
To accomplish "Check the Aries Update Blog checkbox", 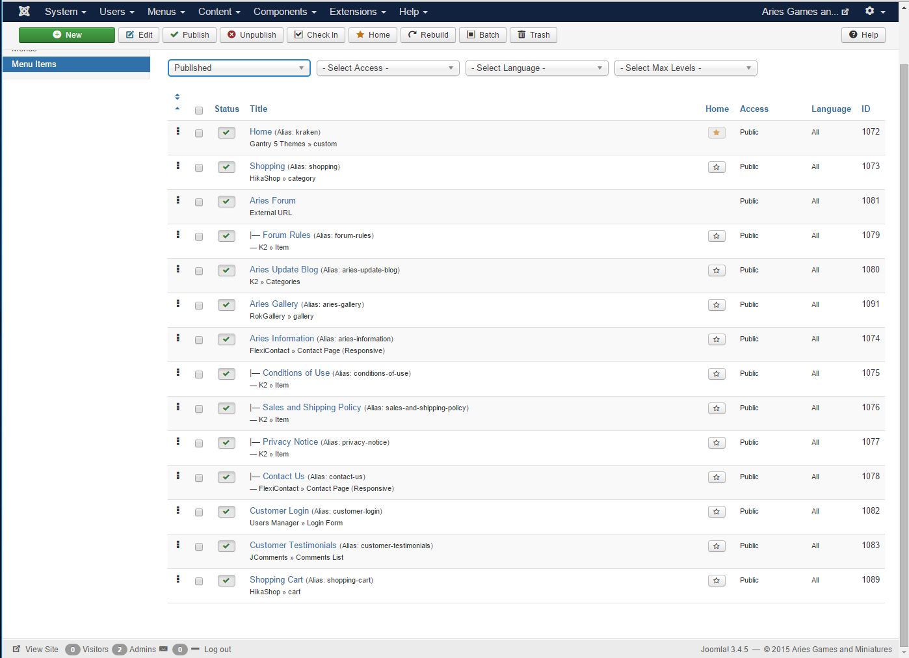I will [199, 271].
